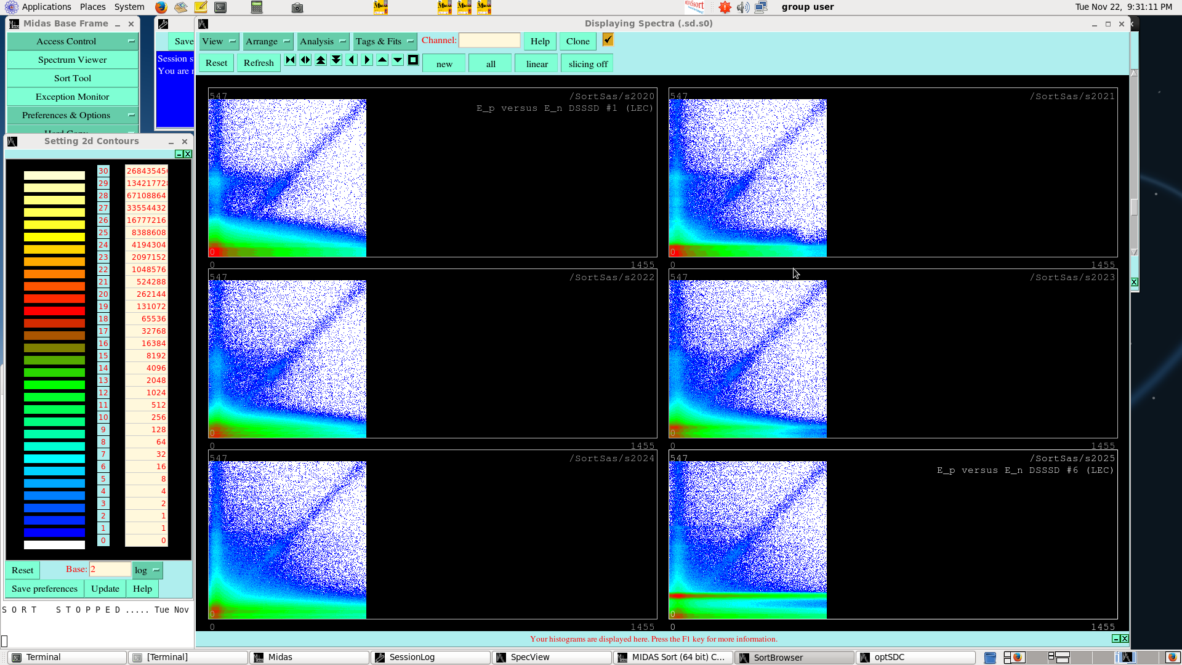
Task: Click the horizontal expand arrows icon
Action: [305, 60]
